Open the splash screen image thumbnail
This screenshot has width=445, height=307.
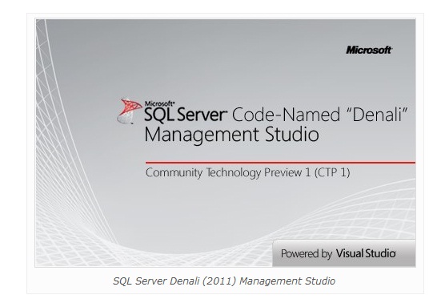point(226,143)
